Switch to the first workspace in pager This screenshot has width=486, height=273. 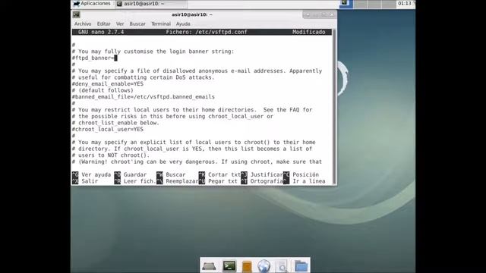click(346, 4)
